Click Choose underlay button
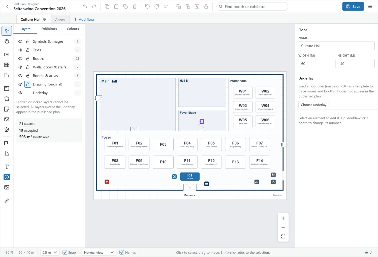This screenshot has height=257, width=378. coord(313,105)
